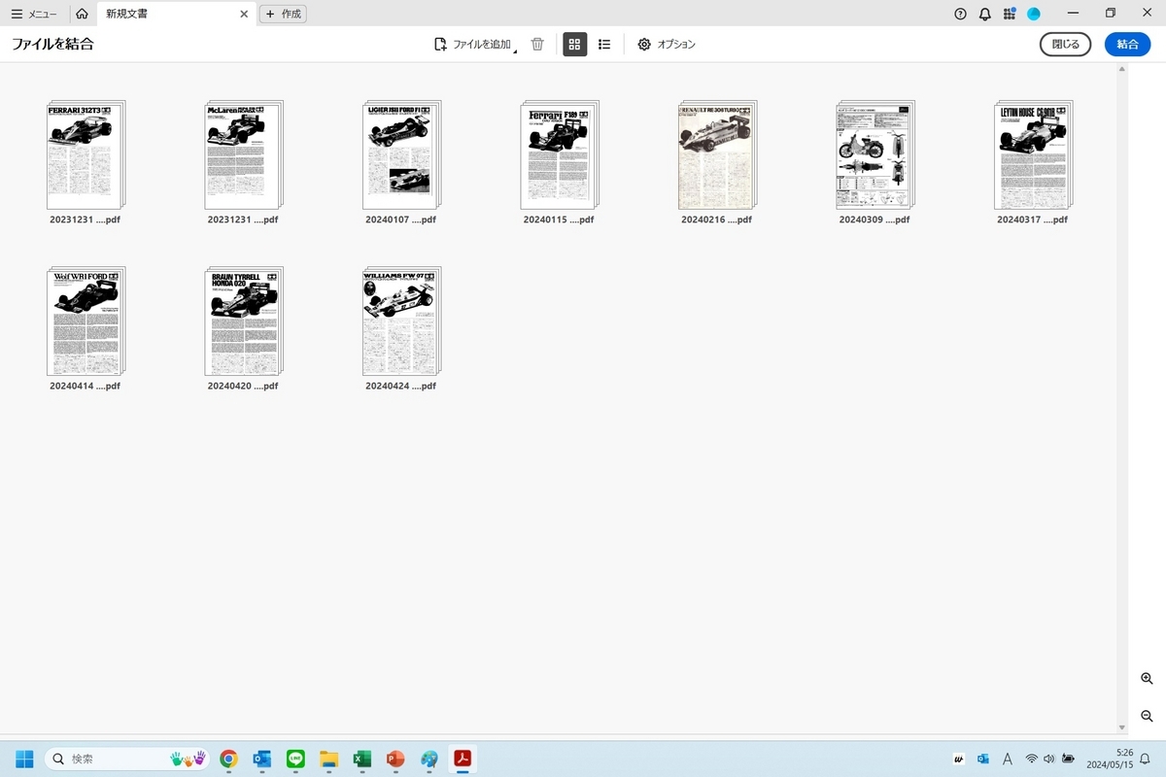Screen dimensions: 1166x777
Task: Click the 結合 combine button
Action: tap(1127, 44)
